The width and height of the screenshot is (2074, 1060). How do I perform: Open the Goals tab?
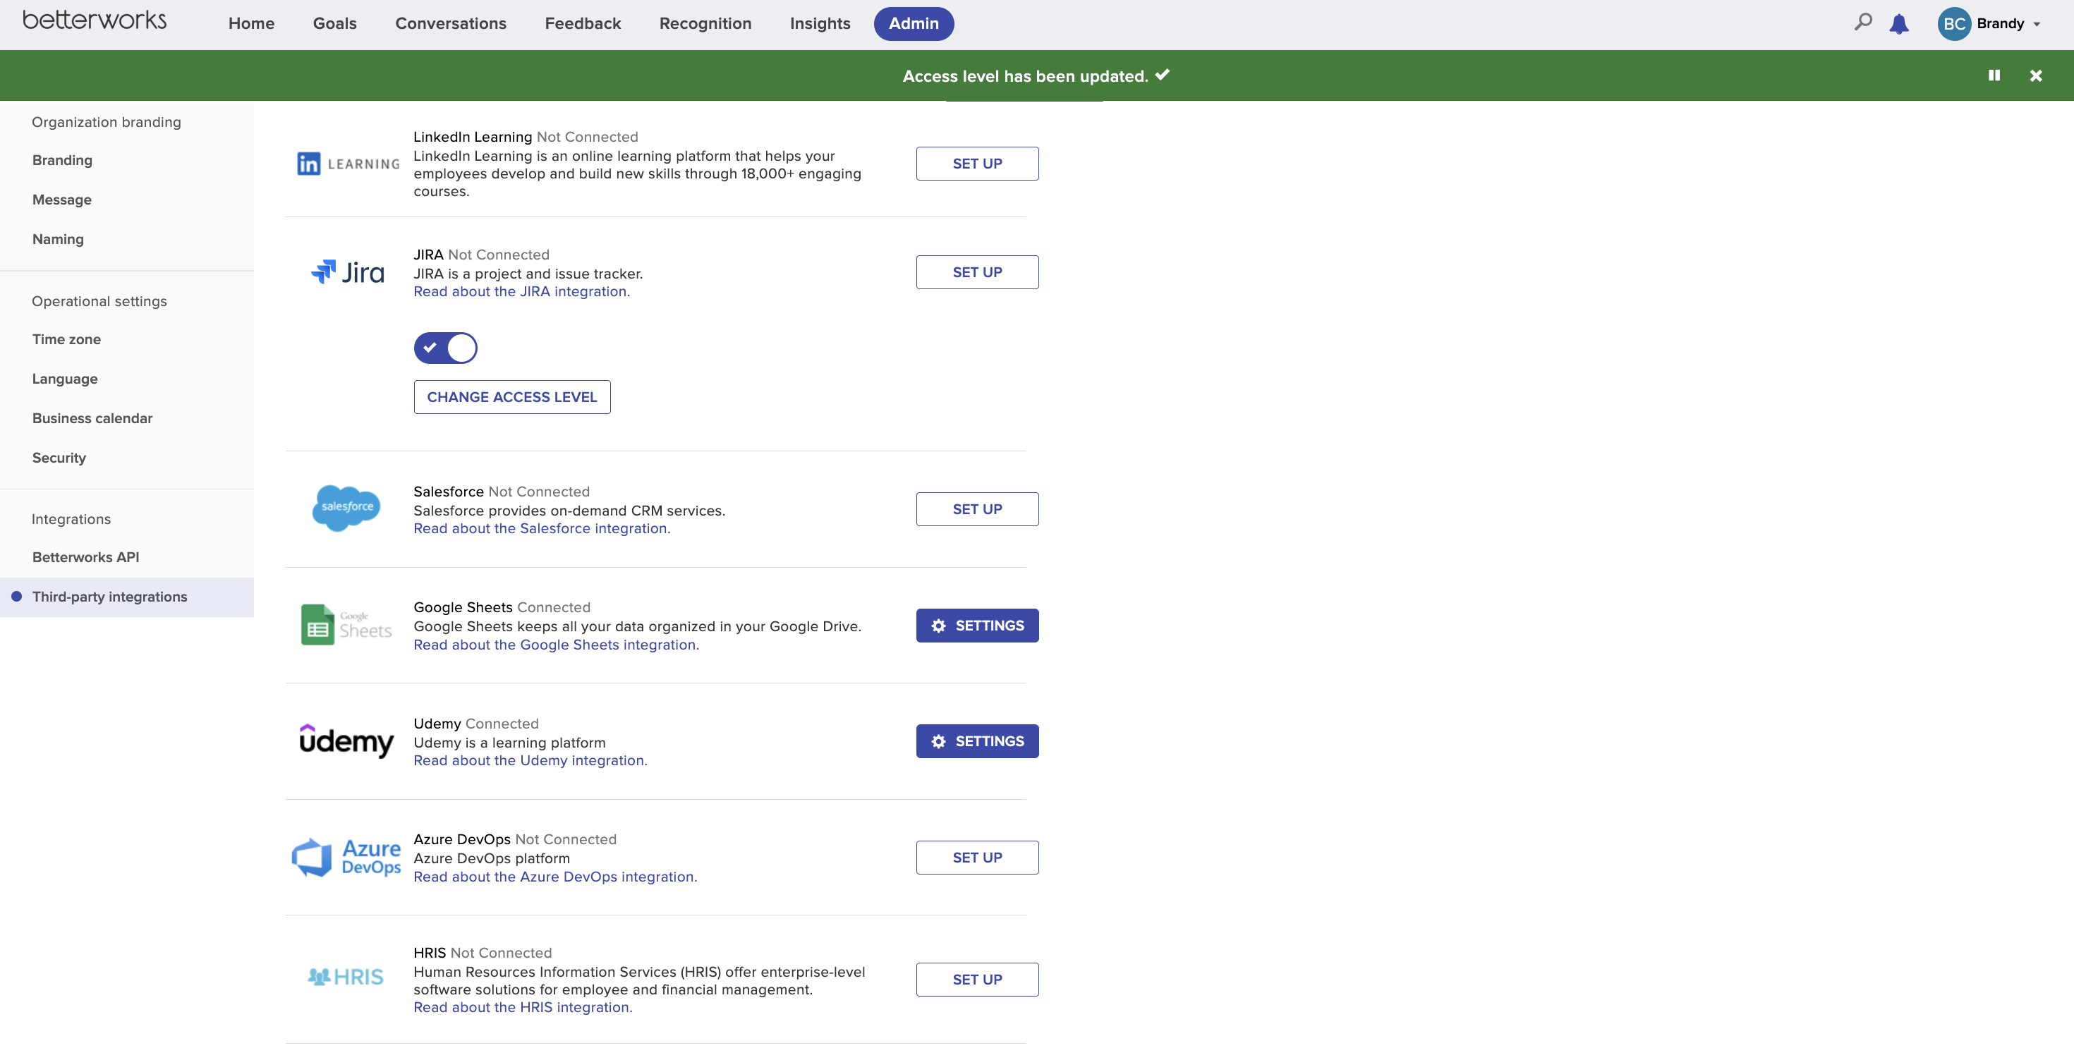tap(334, 23)
